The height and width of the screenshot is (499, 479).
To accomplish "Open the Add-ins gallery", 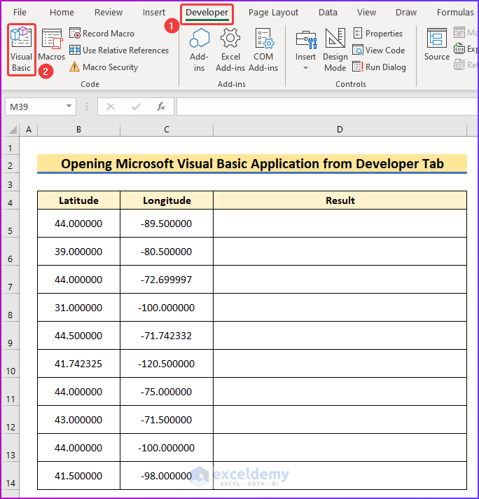I will (x=199, y=50).
